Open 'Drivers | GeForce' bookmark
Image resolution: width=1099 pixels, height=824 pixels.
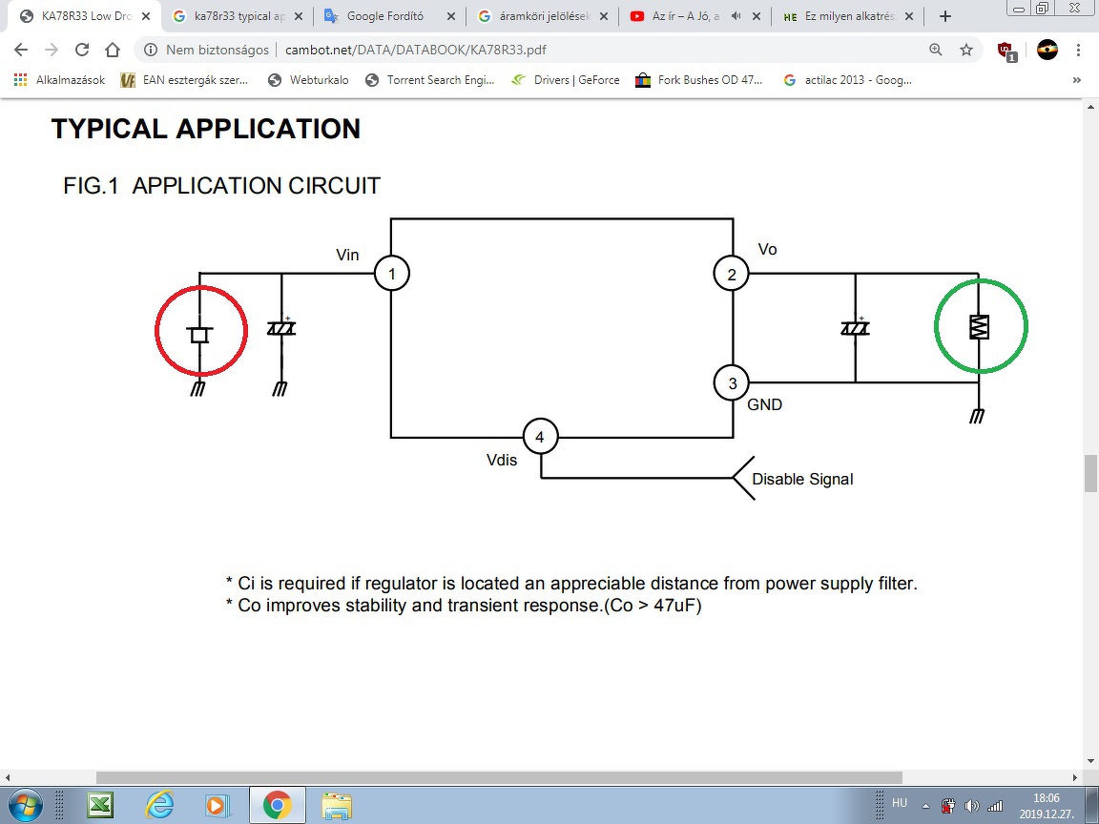(565, 80)
